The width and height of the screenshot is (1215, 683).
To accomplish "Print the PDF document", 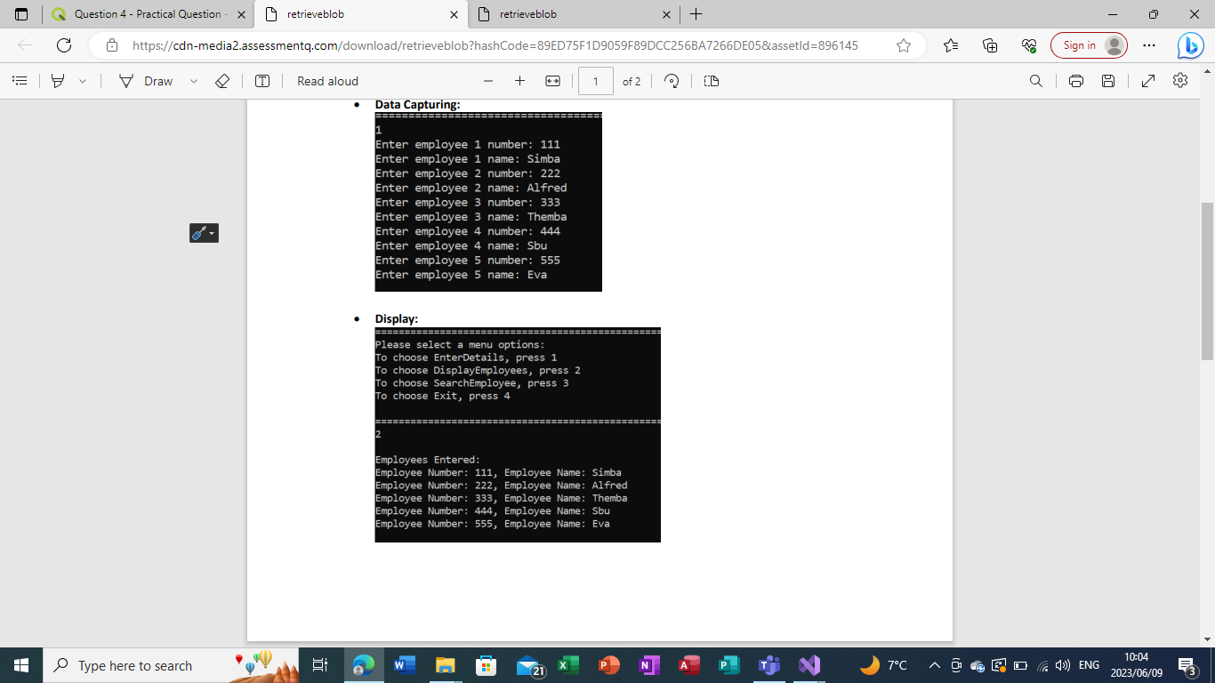I will coord(1076,81).
